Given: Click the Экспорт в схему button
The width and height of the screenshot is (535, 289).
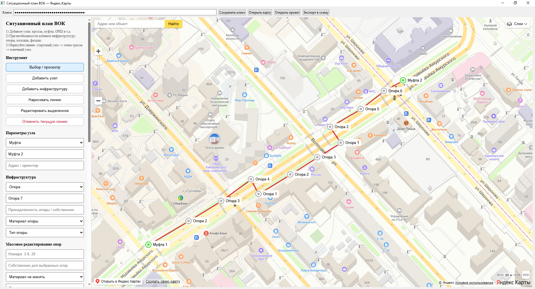Looking at the screenshot, I should click(316, 13).
